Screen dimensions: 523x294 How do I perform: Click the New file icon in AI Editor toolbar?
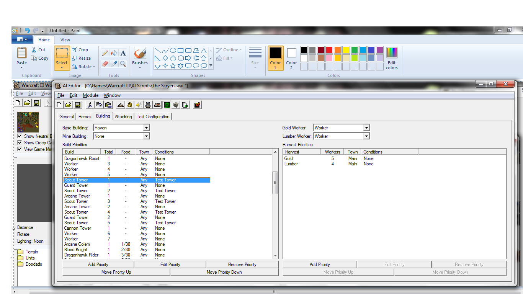[59, 105]
